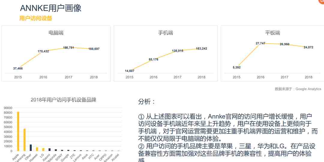The height and width of the screenshot is (162, 324).
Task: Click analysis paragraph ② starting with 用户访问的手机品牌主要是苹果
Action: (227, 153)
